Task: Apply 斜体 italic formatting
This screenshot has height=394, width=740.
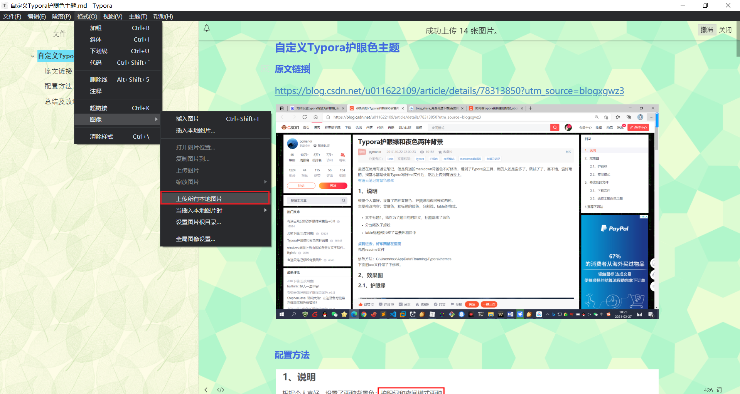Action: click(x=118, y=40)
